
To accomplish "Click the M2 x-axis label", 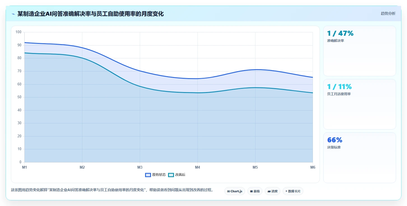I will (x=82, y=167).
